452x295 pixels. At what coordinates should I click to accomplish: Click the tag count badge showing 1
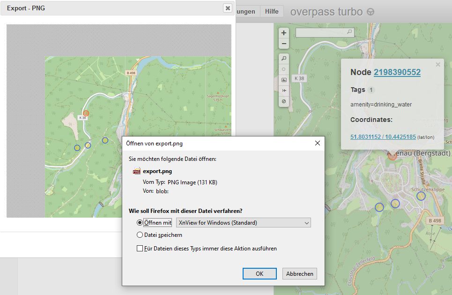(x=371, y=90)
